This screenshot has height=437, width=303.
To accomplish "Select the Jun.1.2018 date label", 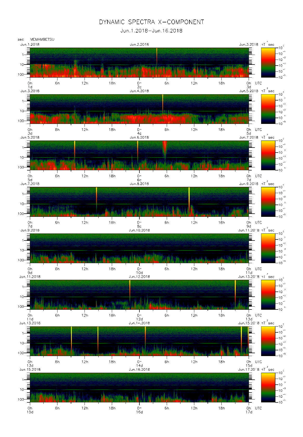I will [x=30, y=45].
